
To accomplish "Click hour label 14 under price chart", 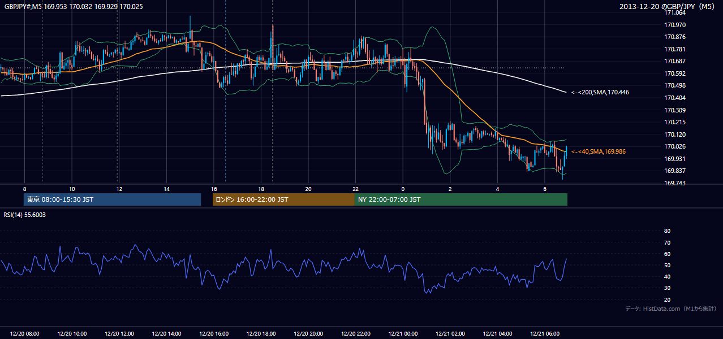I will tap(166, 189).
